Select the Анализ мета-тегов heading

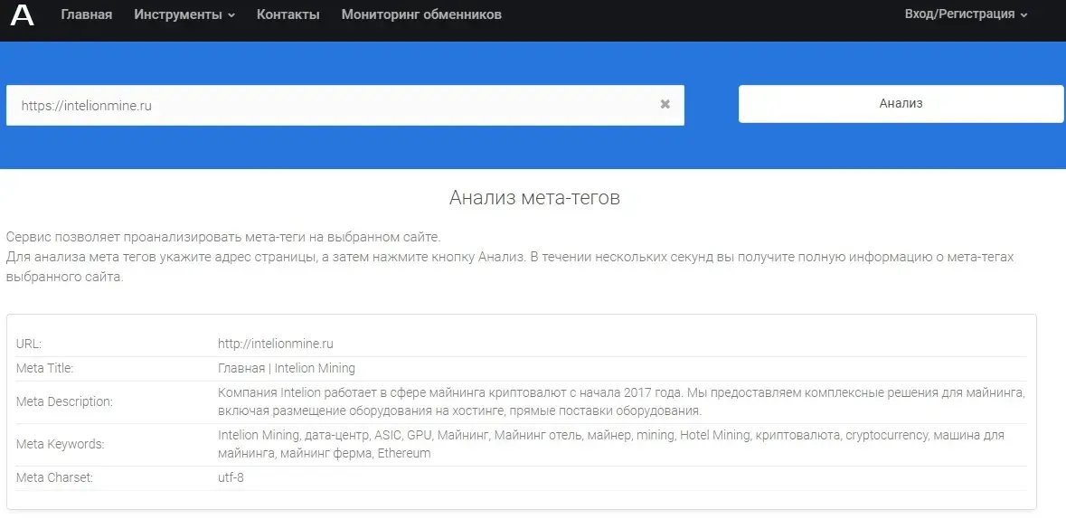click(534, 198)
